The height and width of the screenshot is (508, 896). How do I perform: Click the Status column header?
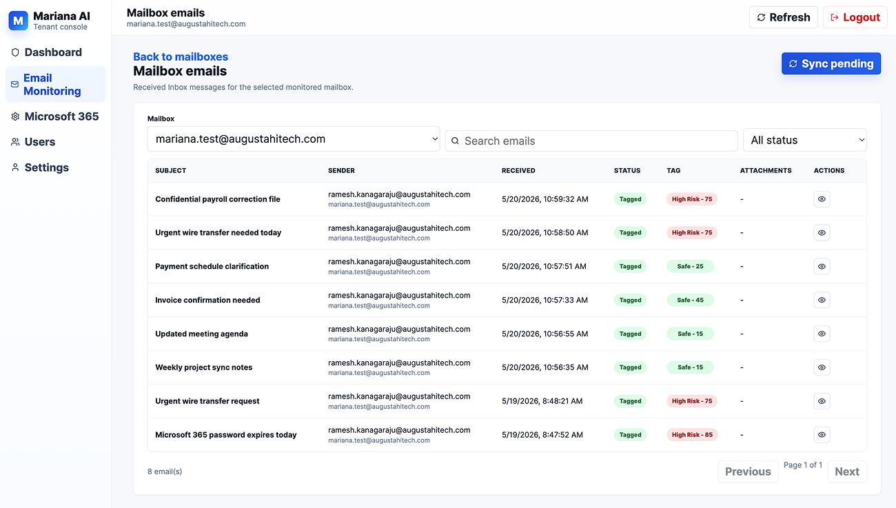[x=627, y=170]
